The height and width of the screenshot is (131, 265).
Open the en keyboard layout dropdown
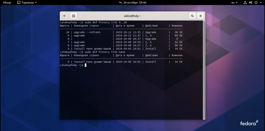(x=234, y=3)
